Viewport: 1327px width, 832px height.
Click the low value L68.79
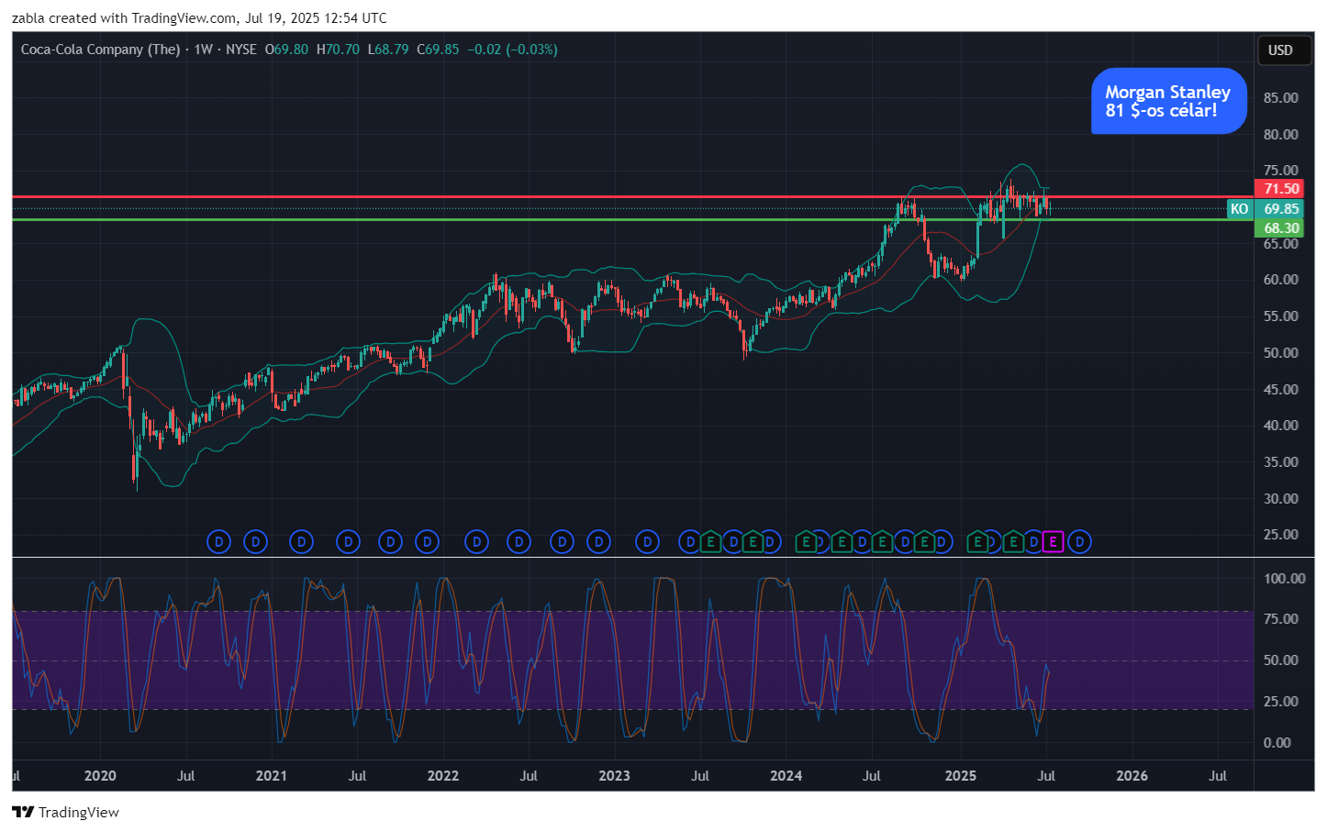click(388, 50)
